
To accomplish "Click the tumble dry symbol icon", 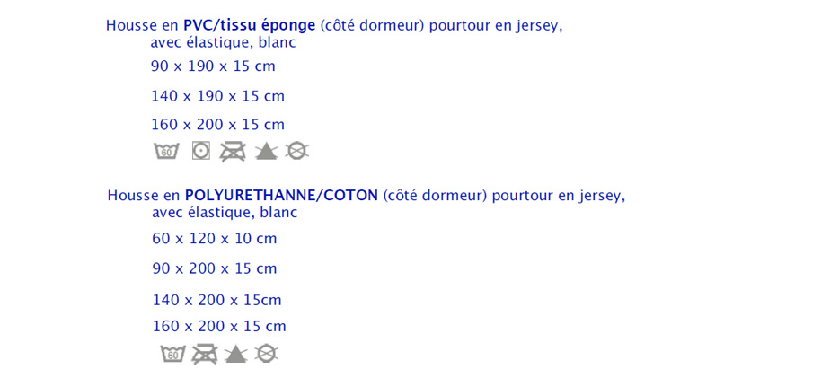I will click(x=200, y=152).
